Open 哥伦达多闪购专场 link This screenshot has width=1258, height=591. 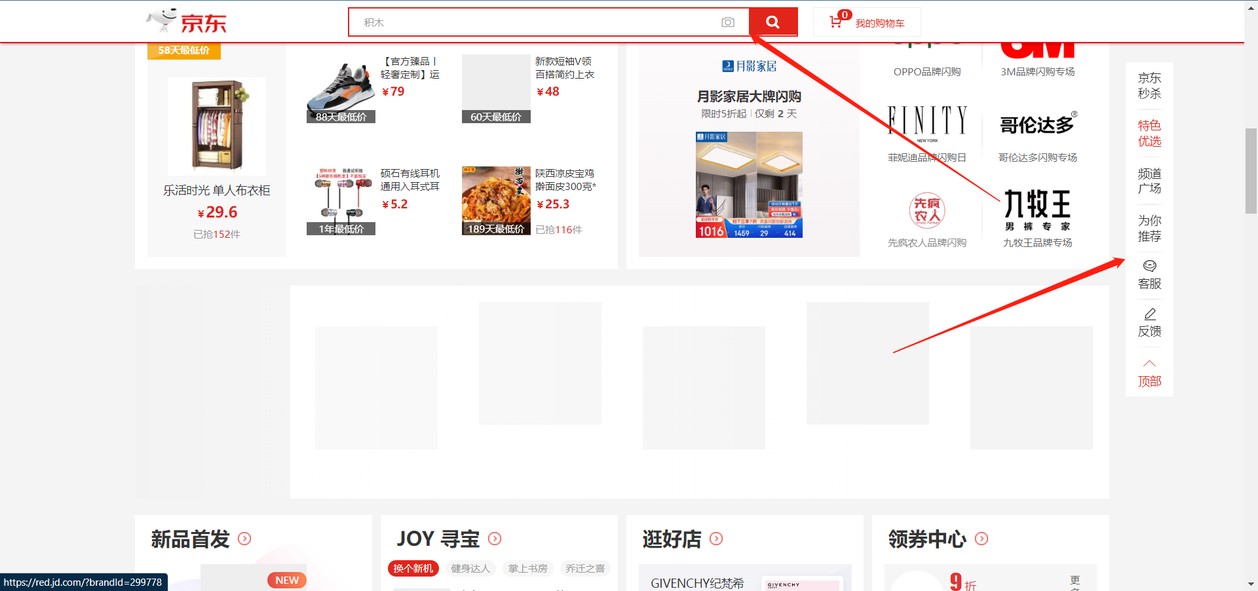click(1038, 157)
